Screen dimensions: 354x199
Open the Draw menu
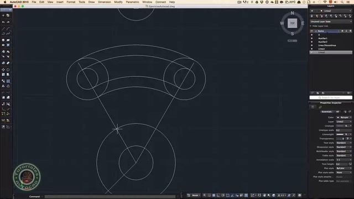(91, 2)
